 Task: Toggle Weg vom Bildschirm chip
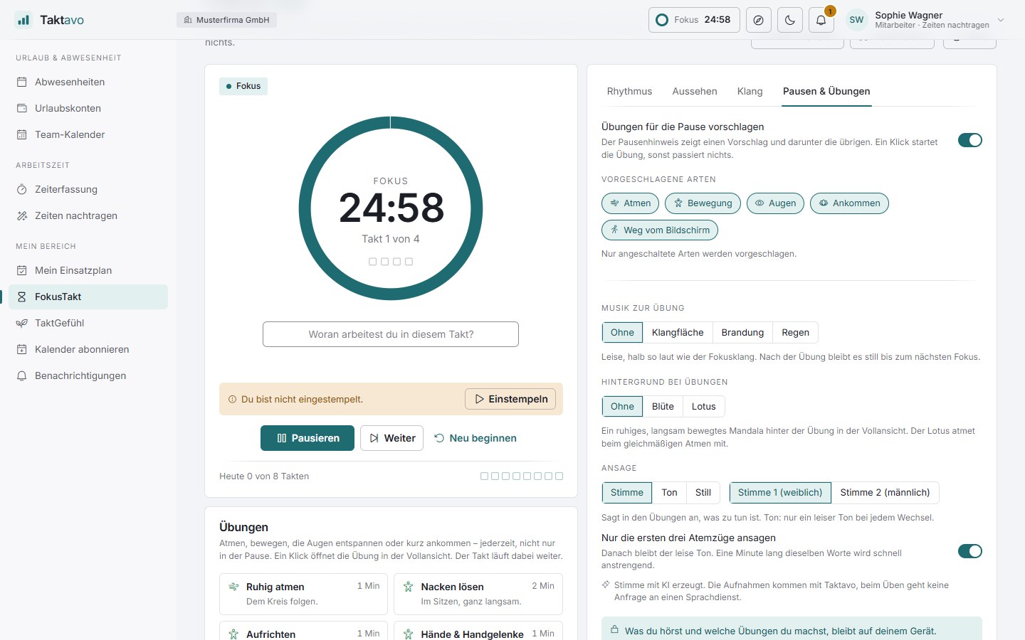(660, 230)
